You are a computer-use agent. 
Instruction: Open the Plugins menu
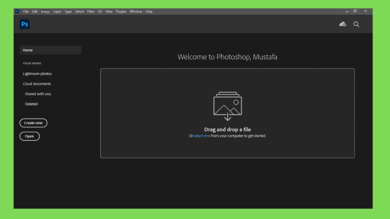121,11
